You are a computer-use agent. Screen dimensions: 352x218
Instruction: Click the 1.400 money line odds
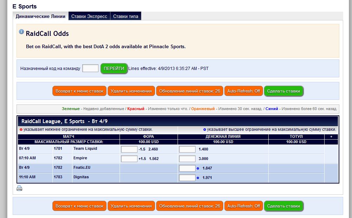click(x=203, y=149)
